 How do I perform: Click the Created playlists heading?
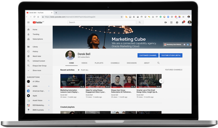[68, 107]
